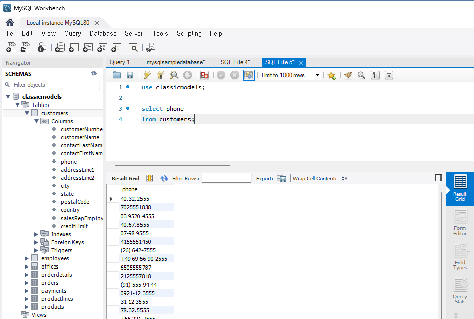Viewport: 474px width, 319px height.
Task: Close the SQL File 5 tab
Action: pos(301,63)
